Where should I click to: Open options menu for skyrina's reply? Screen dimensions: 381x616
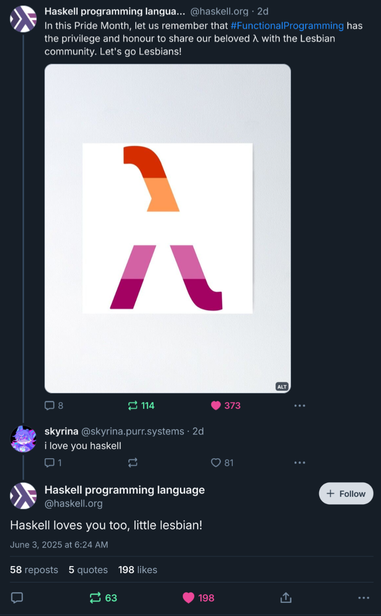coord(299,463)
